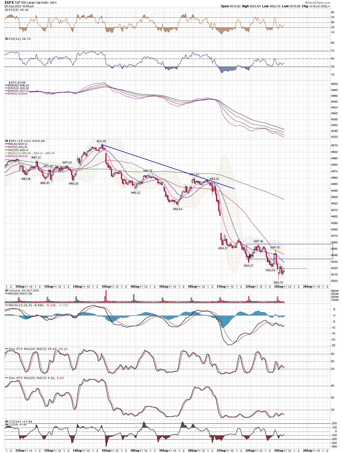The image size is (343, 453).
Task: Click the candlestick icon beside $SPX (15 min)
Action: click(7, 141)
